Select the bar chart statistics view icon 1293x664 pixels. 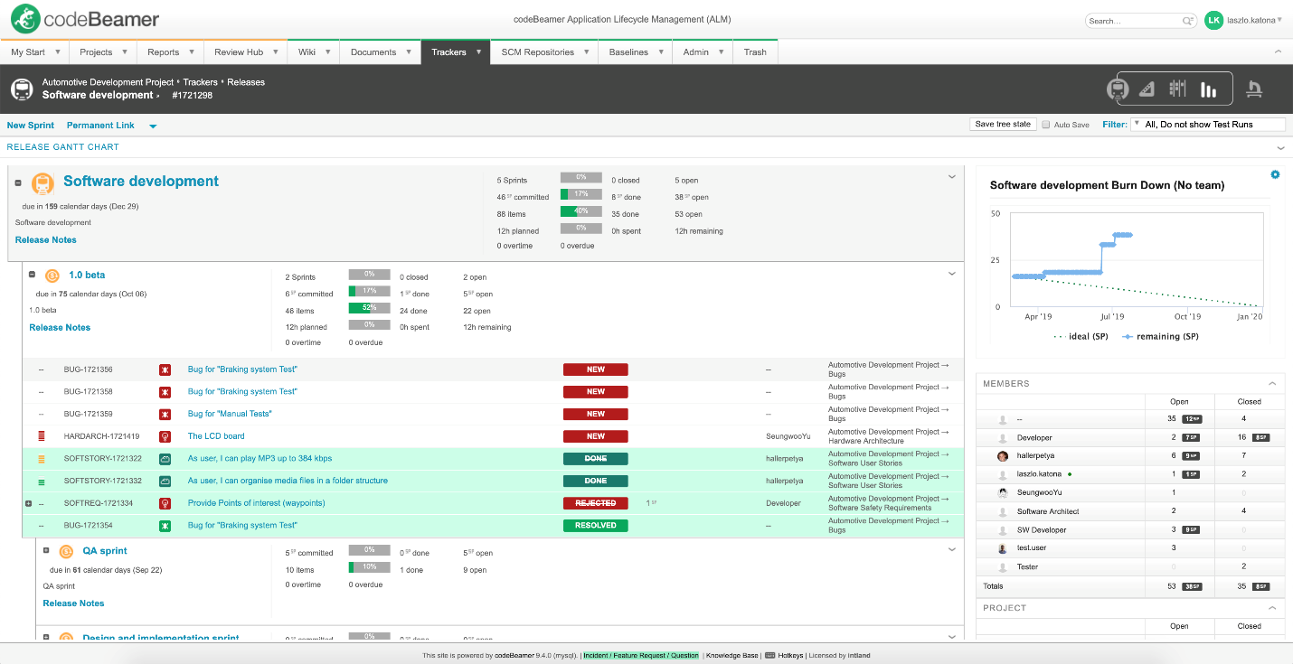(x=1209, y=89)
